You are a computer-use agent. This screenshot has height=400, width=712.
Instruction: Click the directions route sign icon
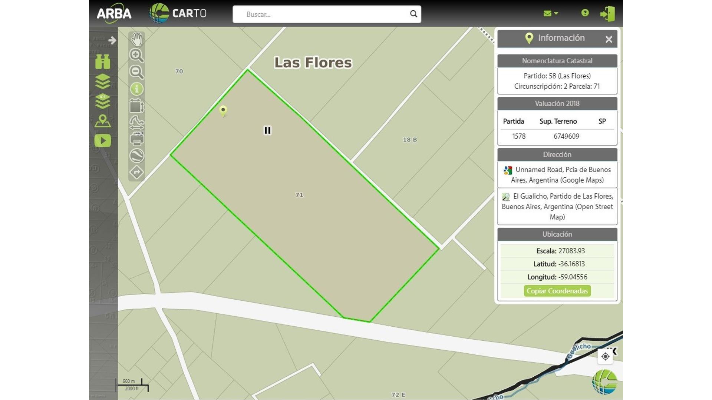136,172
